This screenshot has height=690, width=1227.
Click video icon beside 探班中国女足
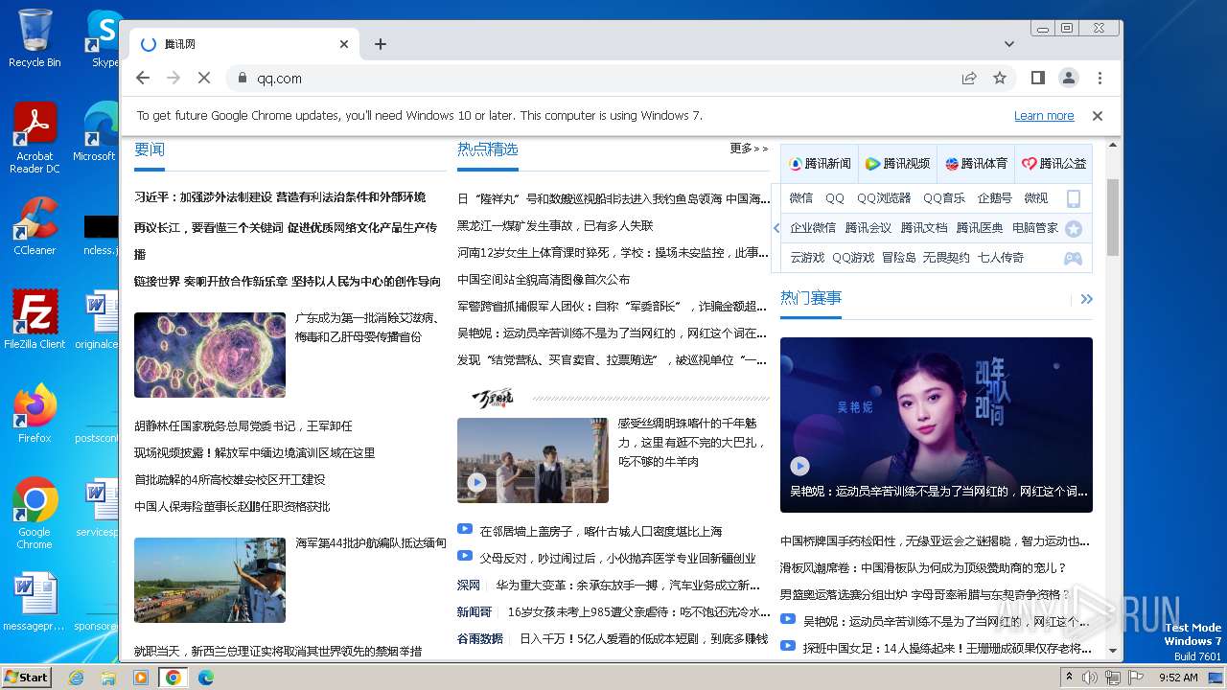pyautogui.click(x=788, y=647)
